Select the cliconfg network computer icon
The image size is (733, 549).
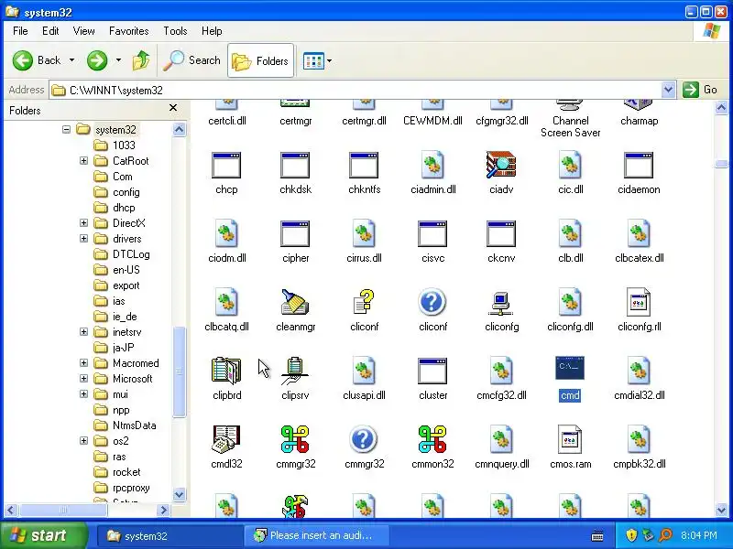(501, 304)
